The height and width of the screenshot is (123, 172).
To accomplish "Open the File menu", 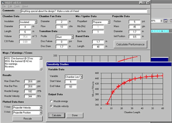I will tap(4, 6).
